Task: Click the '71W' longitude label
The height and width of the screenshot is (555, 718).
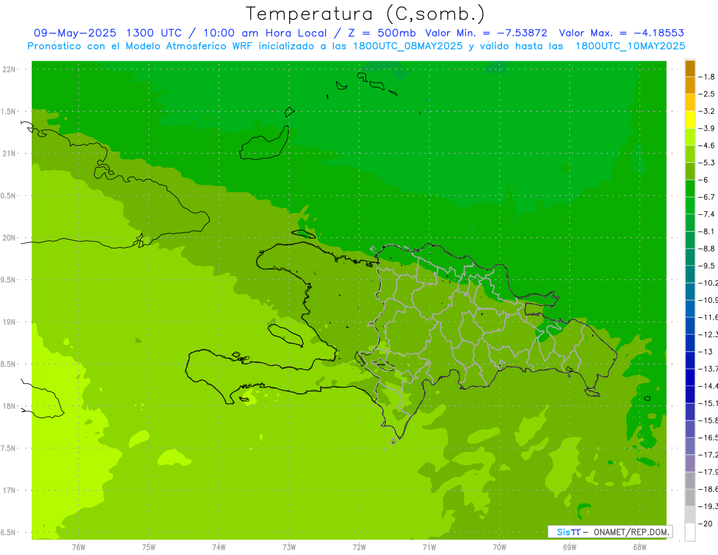Action: pyautogui.click(x=429, y=547)
